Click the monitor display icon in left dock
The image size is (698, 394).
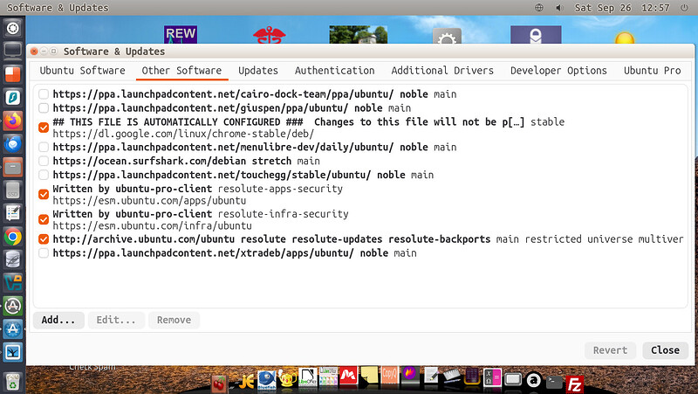point(12,51)
